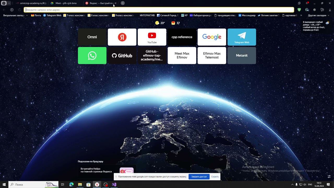The height and width of the screenshot is (188, 334).
Task: Open the weather widget showing 23°
Action: (160, 23)
